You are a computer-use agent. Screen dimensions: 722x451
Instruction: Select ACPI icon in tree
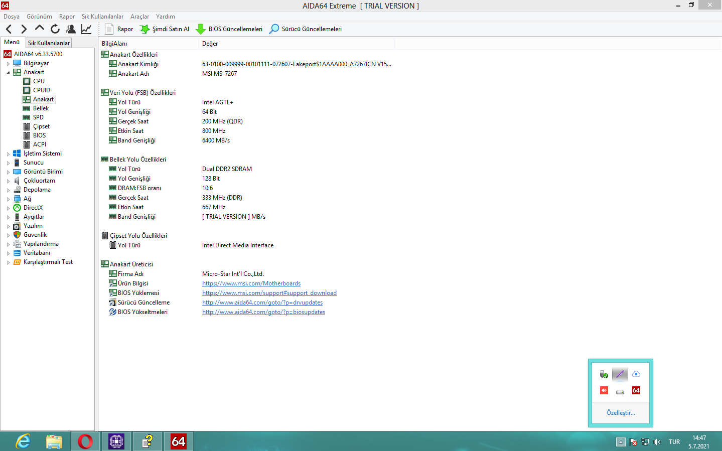pyautogui.click(x=27, y=144)
